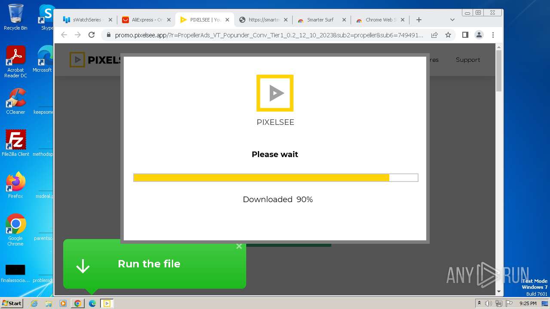The height and width of the screenshot is (309, 550).
Task: Toggle the Chrome side panel
Action: point(465,35)
